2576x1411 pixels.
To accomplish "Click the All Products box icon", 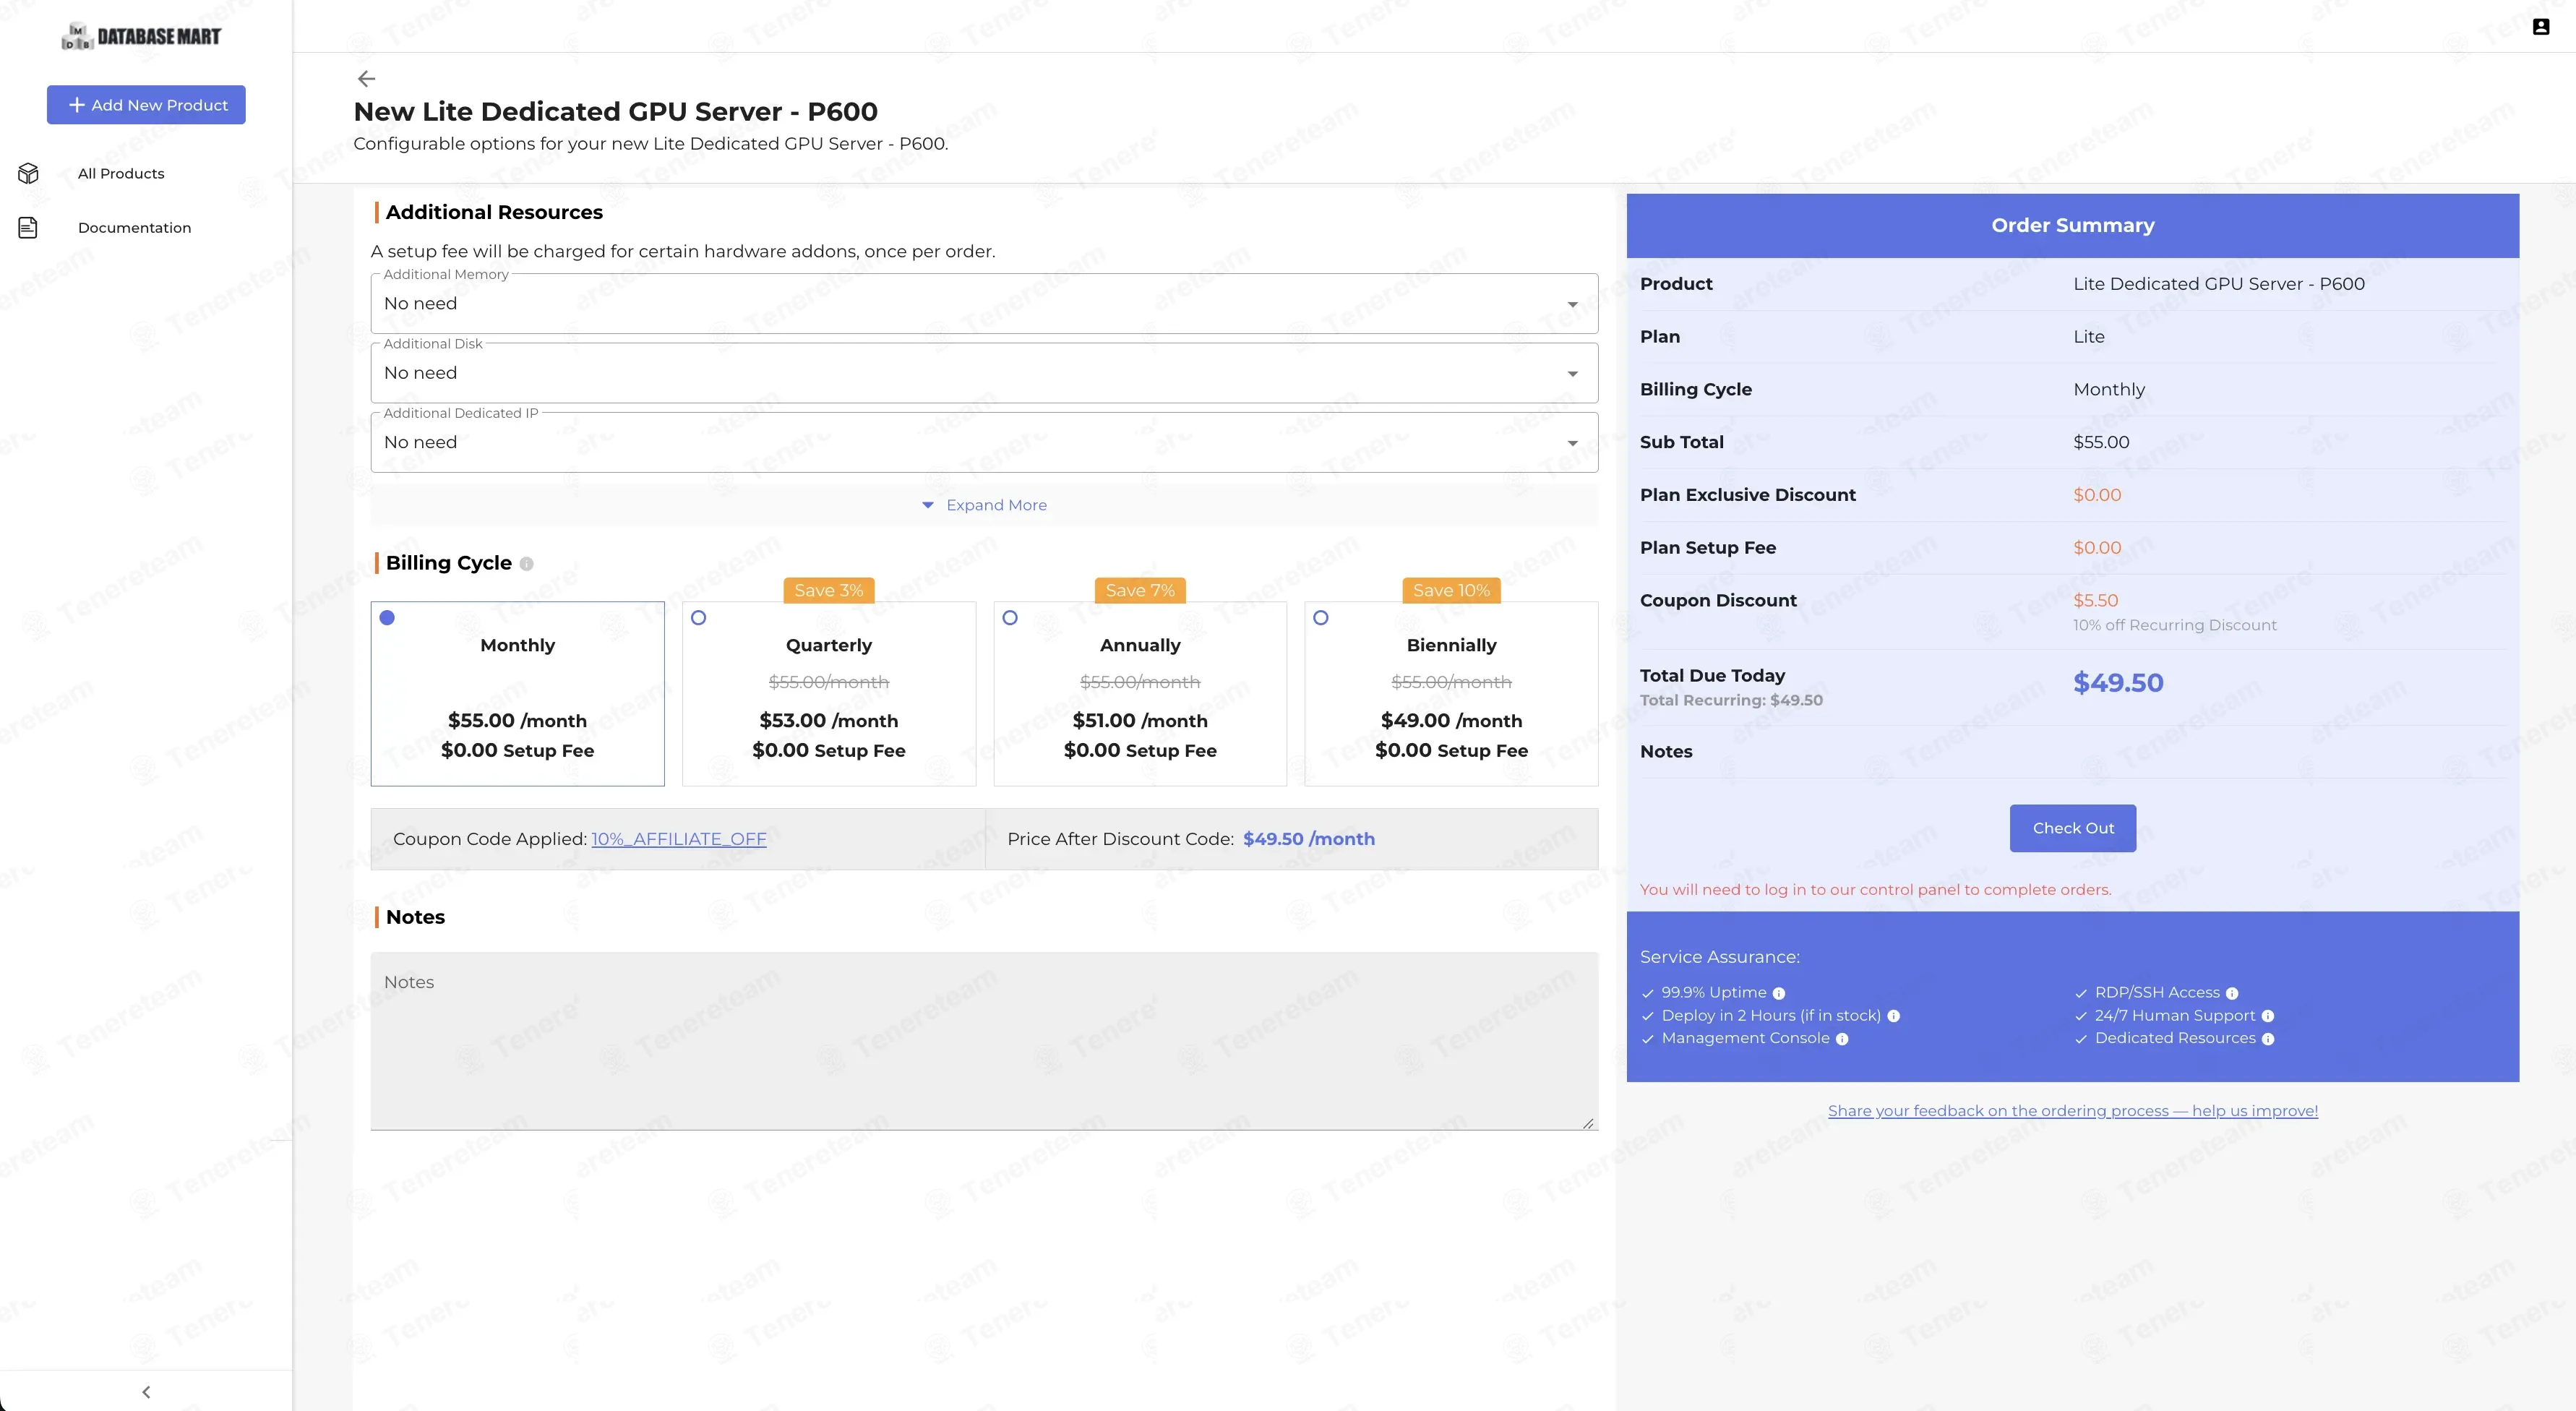I will (28, 173).
